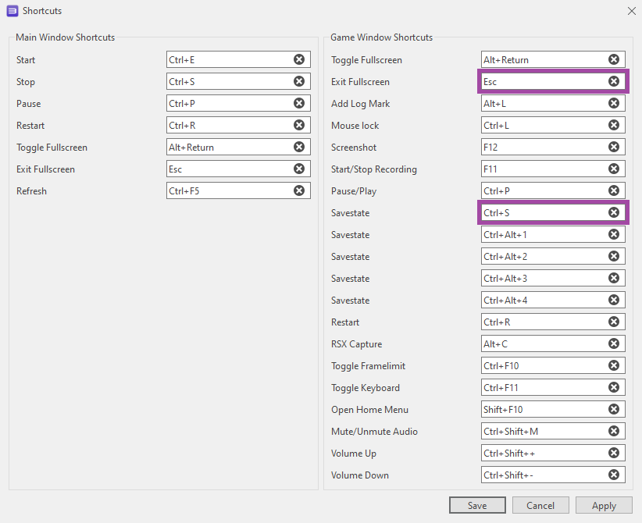The image size is (642, 523).
Task: Clear the Main Window Start shortcut
Action: [x=299, y=60]
